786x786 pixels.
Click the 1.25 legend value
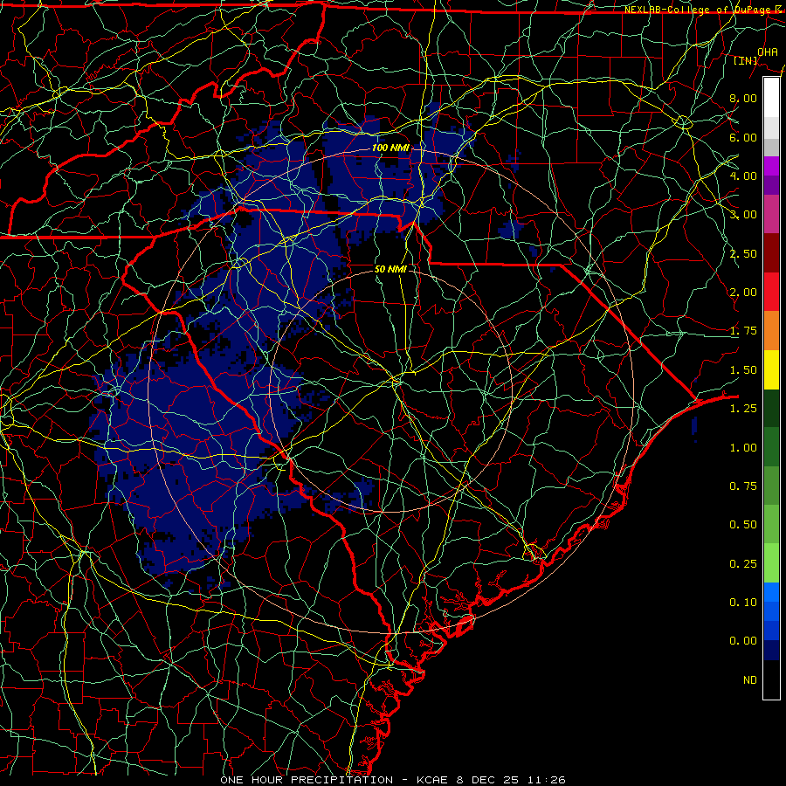tap(743, 409)
